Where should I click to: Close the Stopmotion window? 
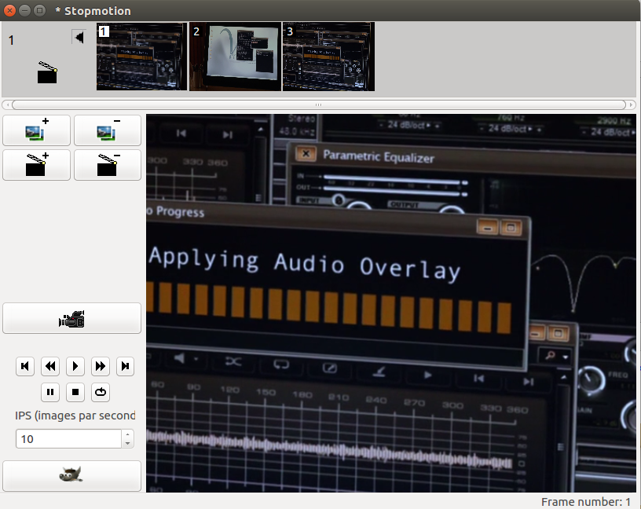pyautogui.click(x=9, y=11)
